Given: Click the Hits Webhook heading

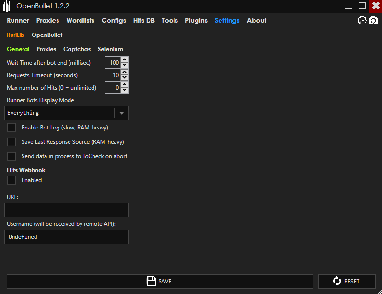Looking at the screenshot, I should click(x=26, y=170).
